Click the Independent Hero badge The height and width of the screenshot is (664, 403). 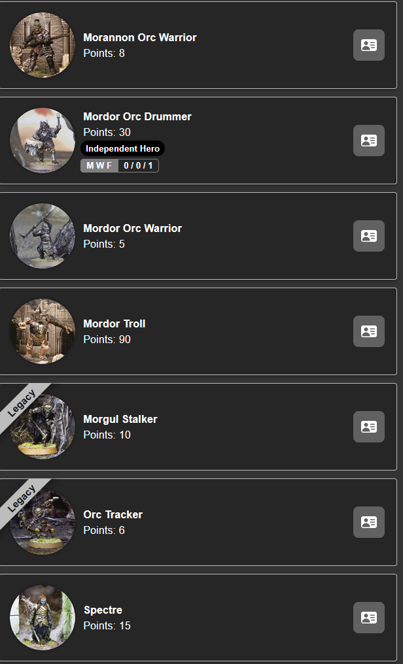[x=122, y=148]
